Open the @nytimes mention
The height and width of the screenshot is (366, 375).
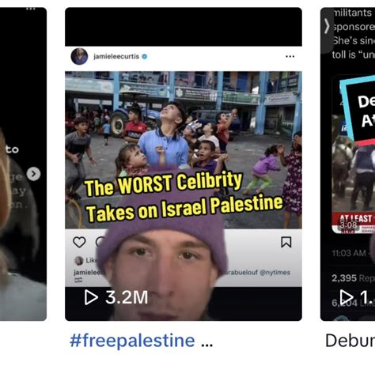tap(275, 272)
